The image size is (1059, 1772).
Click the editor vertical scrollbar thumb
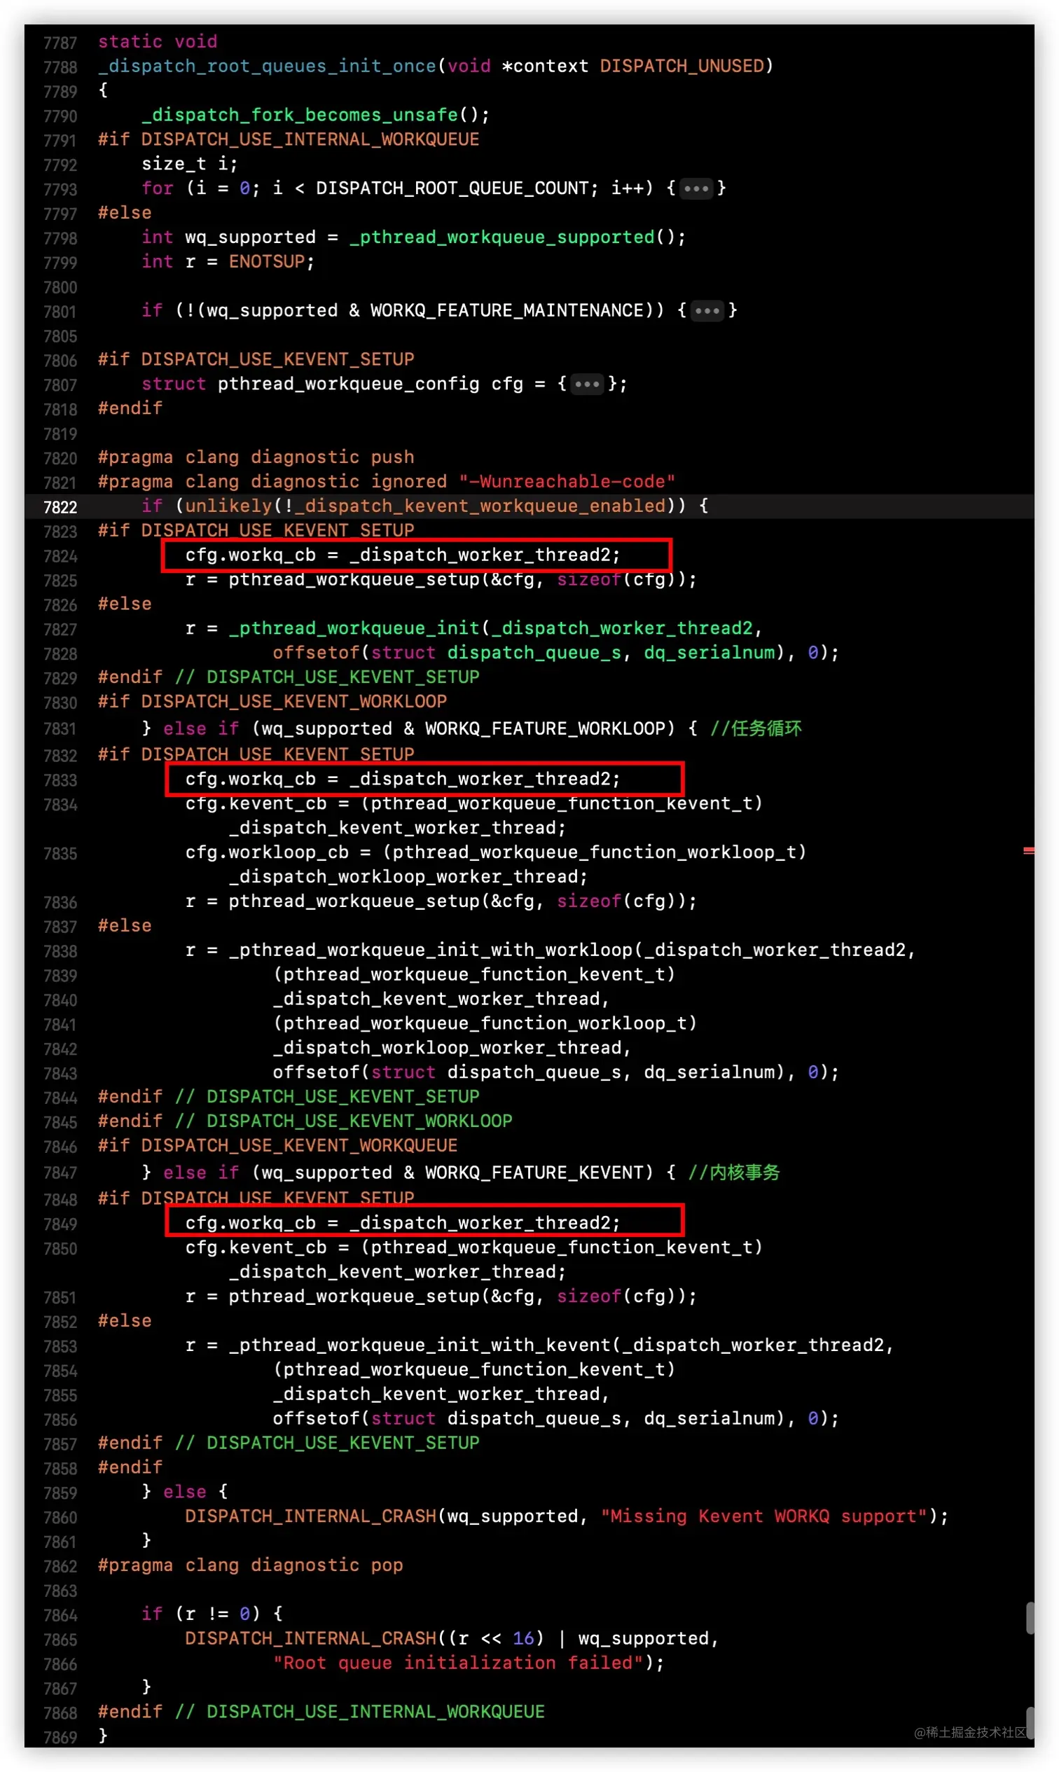1030,1618
